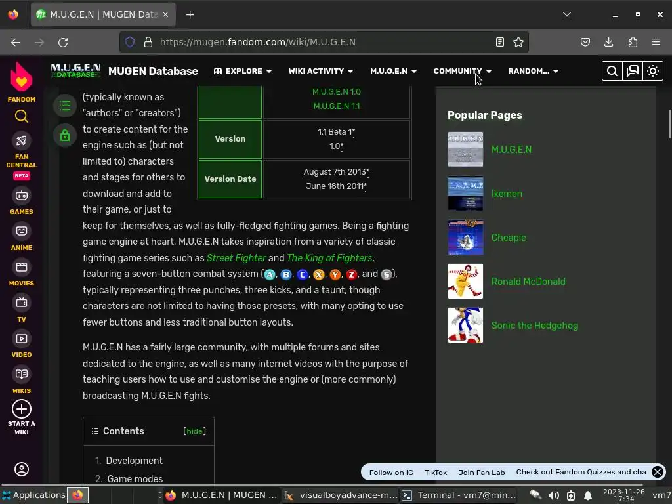The width and height of the screenshot is (672, 504).
Task: Open the wiki discussions icon
Action: point(633,71)
